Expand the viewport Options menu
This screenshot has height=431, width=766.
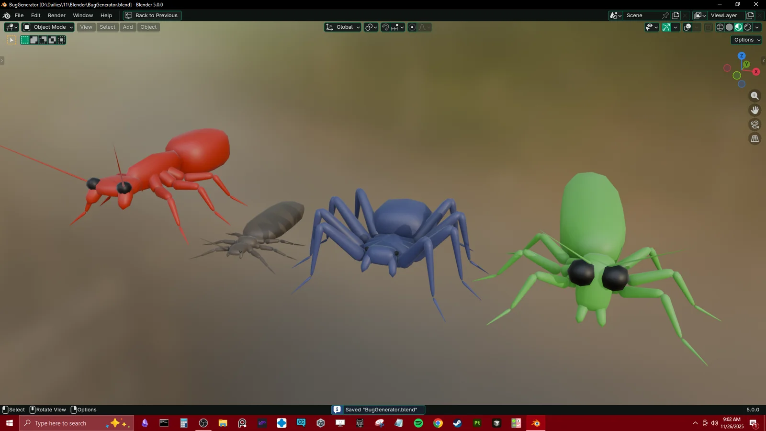745,40
